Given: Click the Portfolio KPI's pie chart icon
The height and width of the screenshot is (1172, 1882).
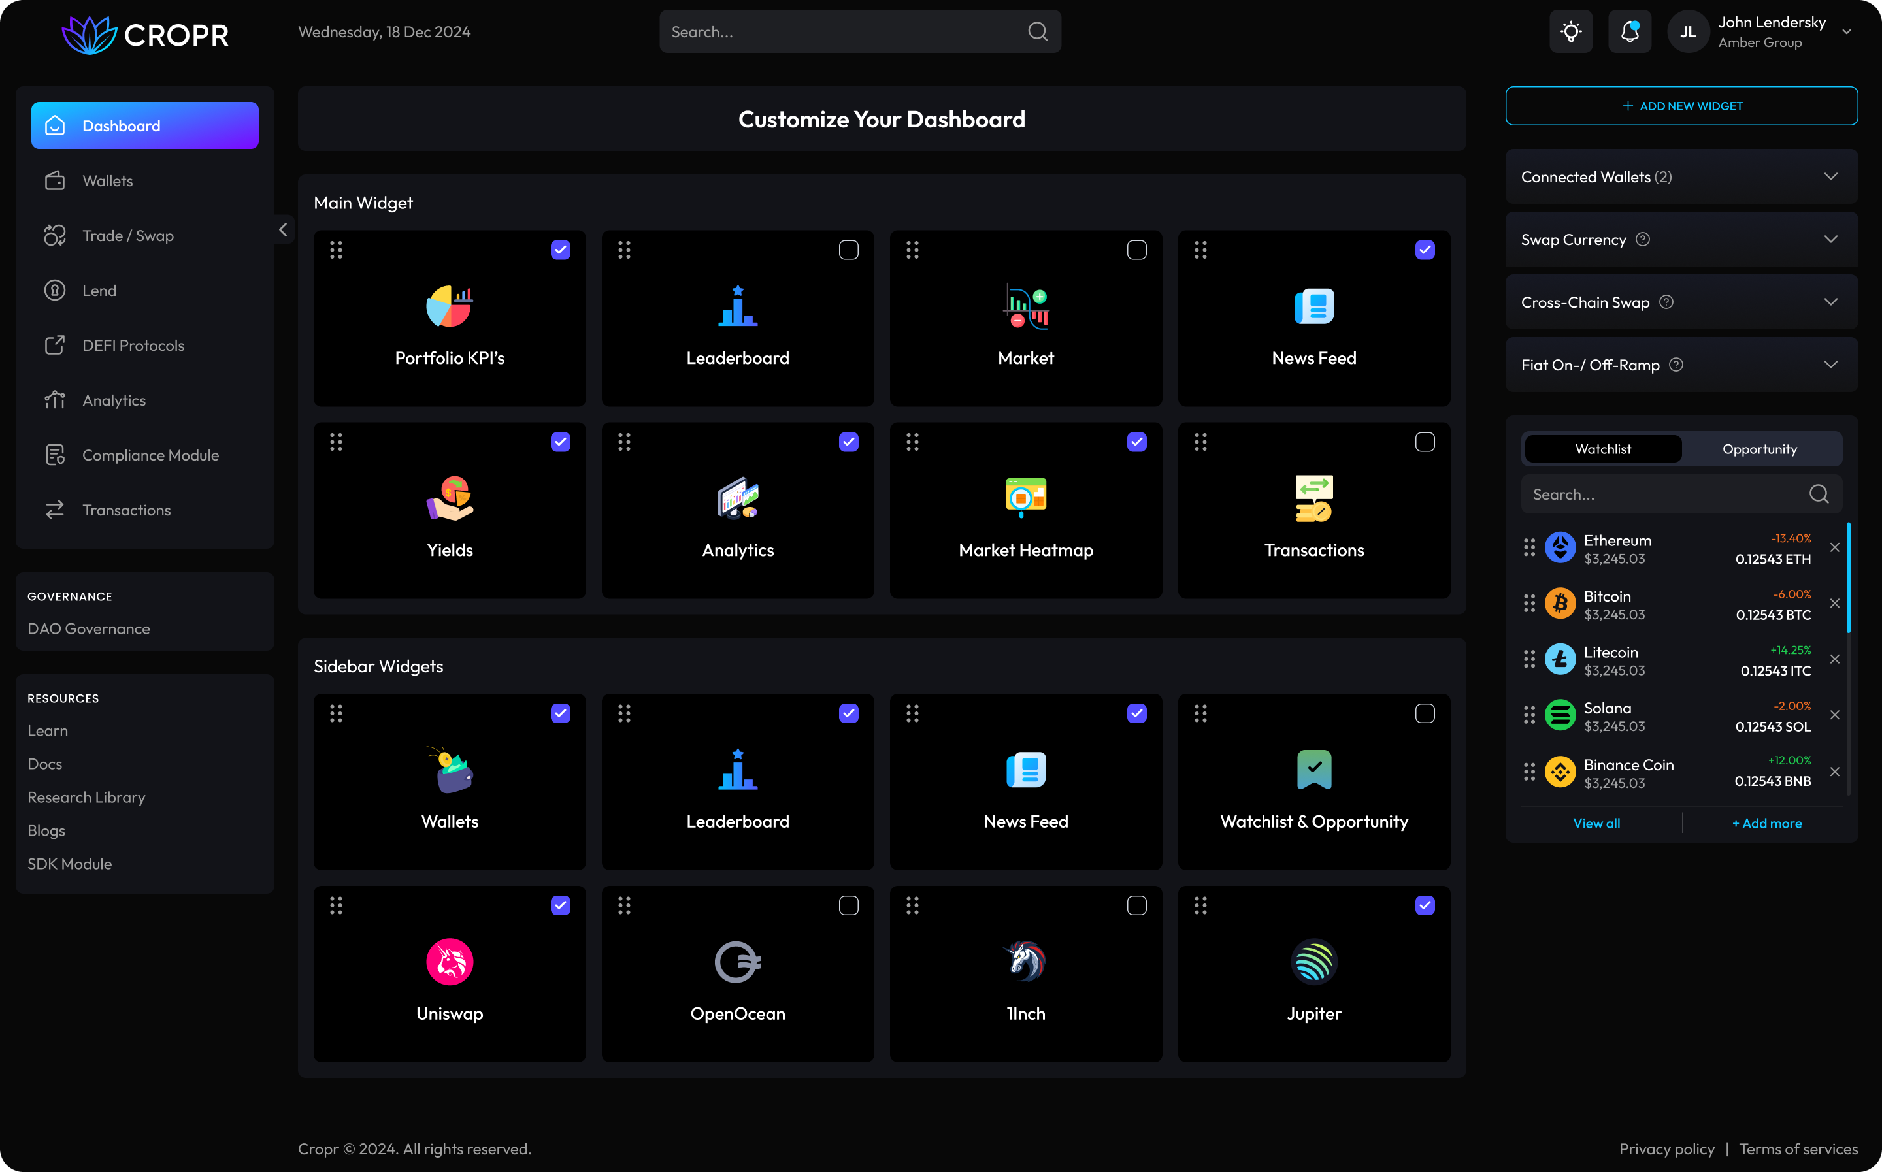Looking at the screenshot, I should pyautogui.click(x=450, y=306).
